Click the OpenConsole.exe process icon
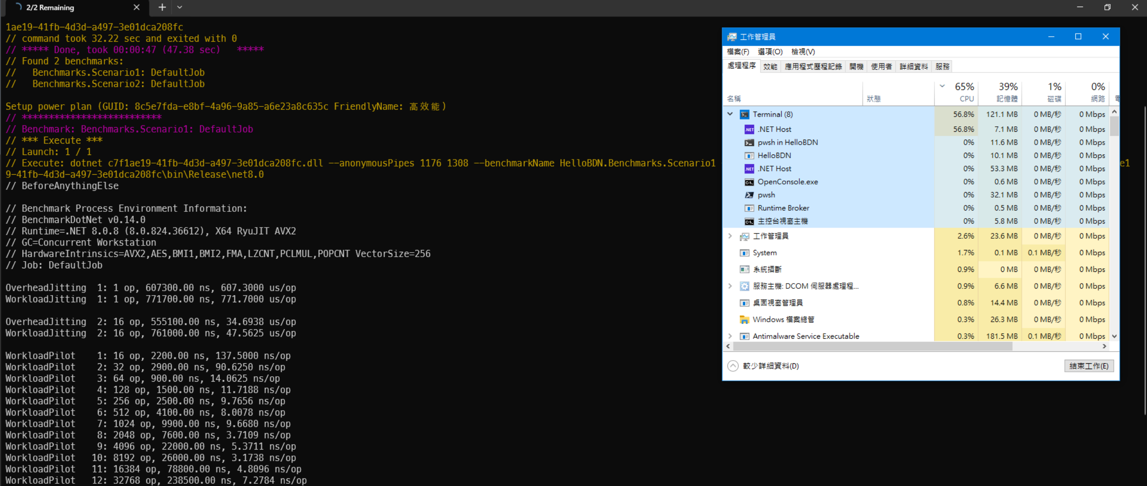The image size is (1147, 486). click(749, 182)
